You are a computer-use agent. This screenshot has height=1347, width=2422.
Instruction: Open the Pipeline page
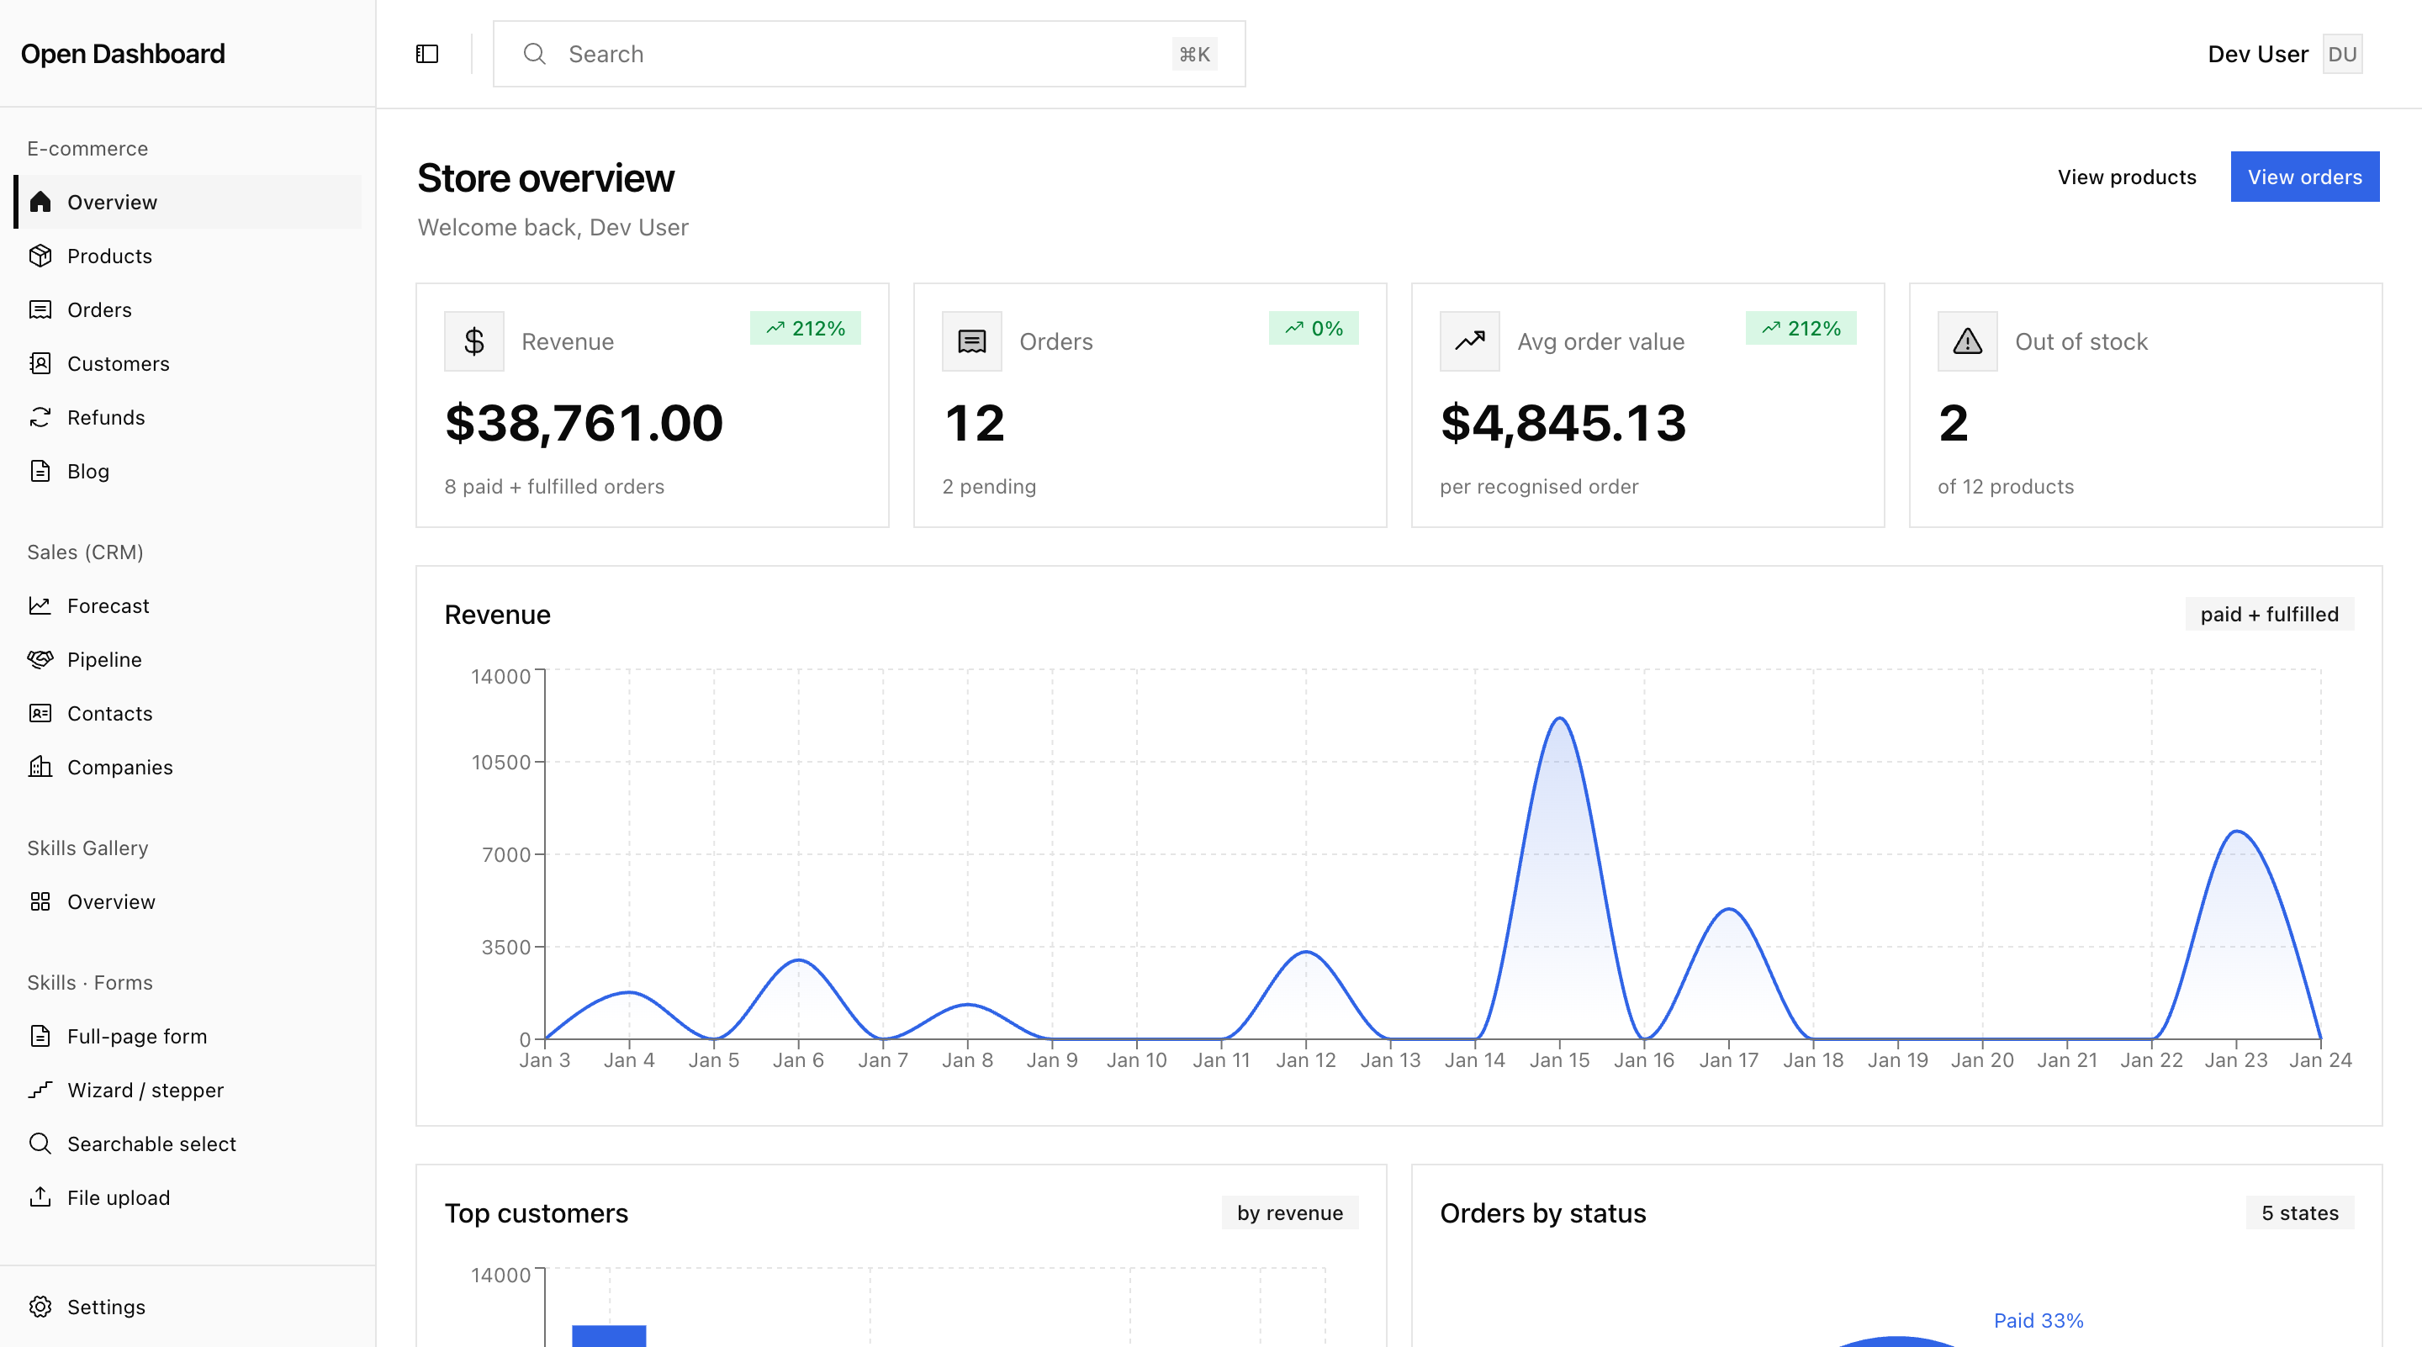[188, 659]
